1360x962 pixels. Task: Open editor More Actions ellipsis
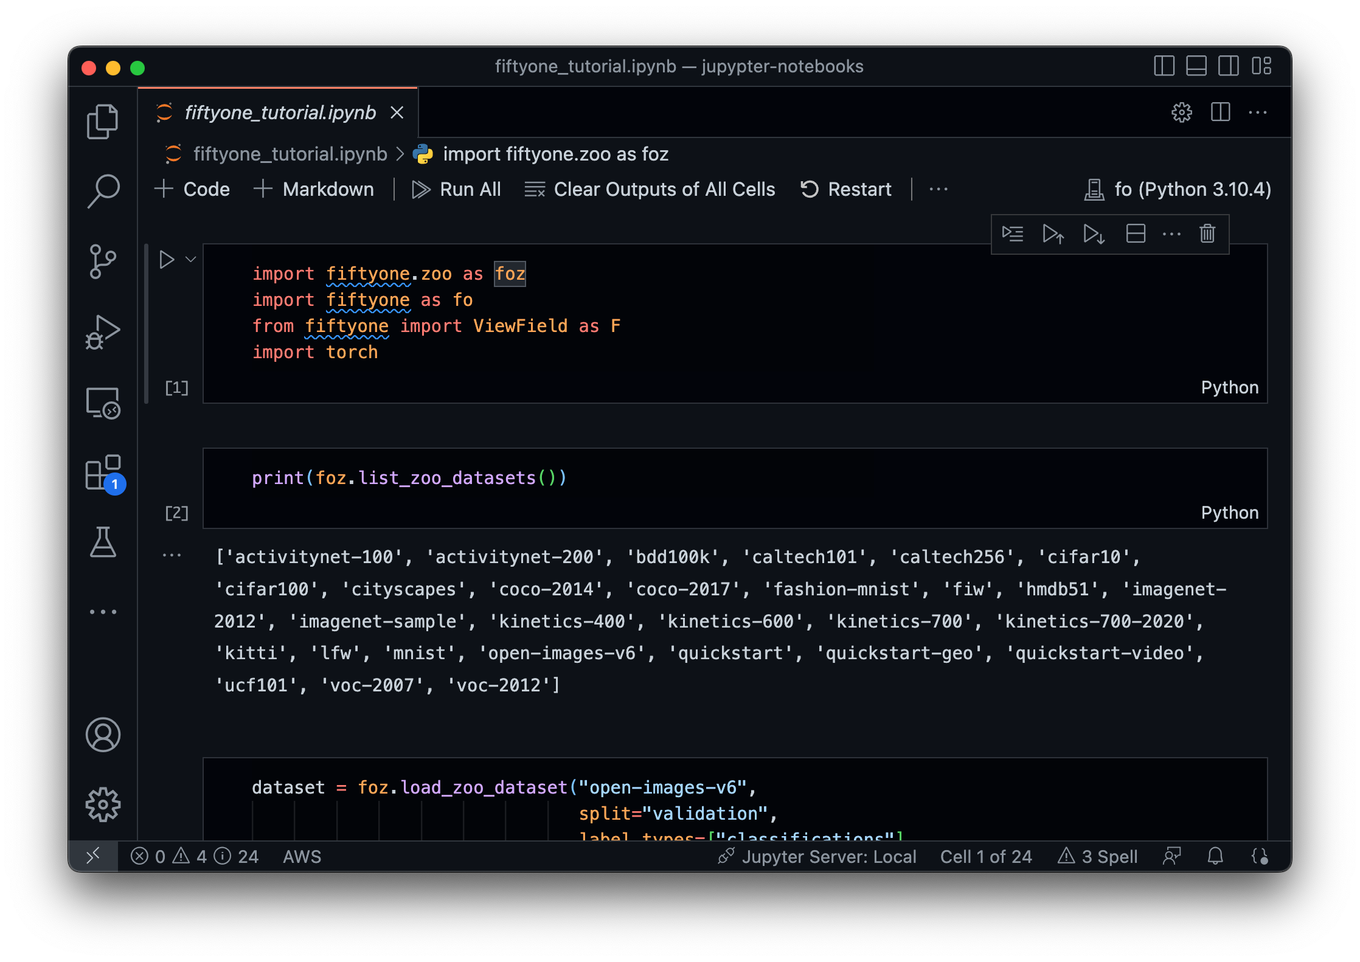coord(1258,112)
